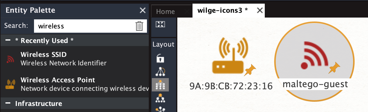Click the pin on the maltego-guest entity

[335, 68]
